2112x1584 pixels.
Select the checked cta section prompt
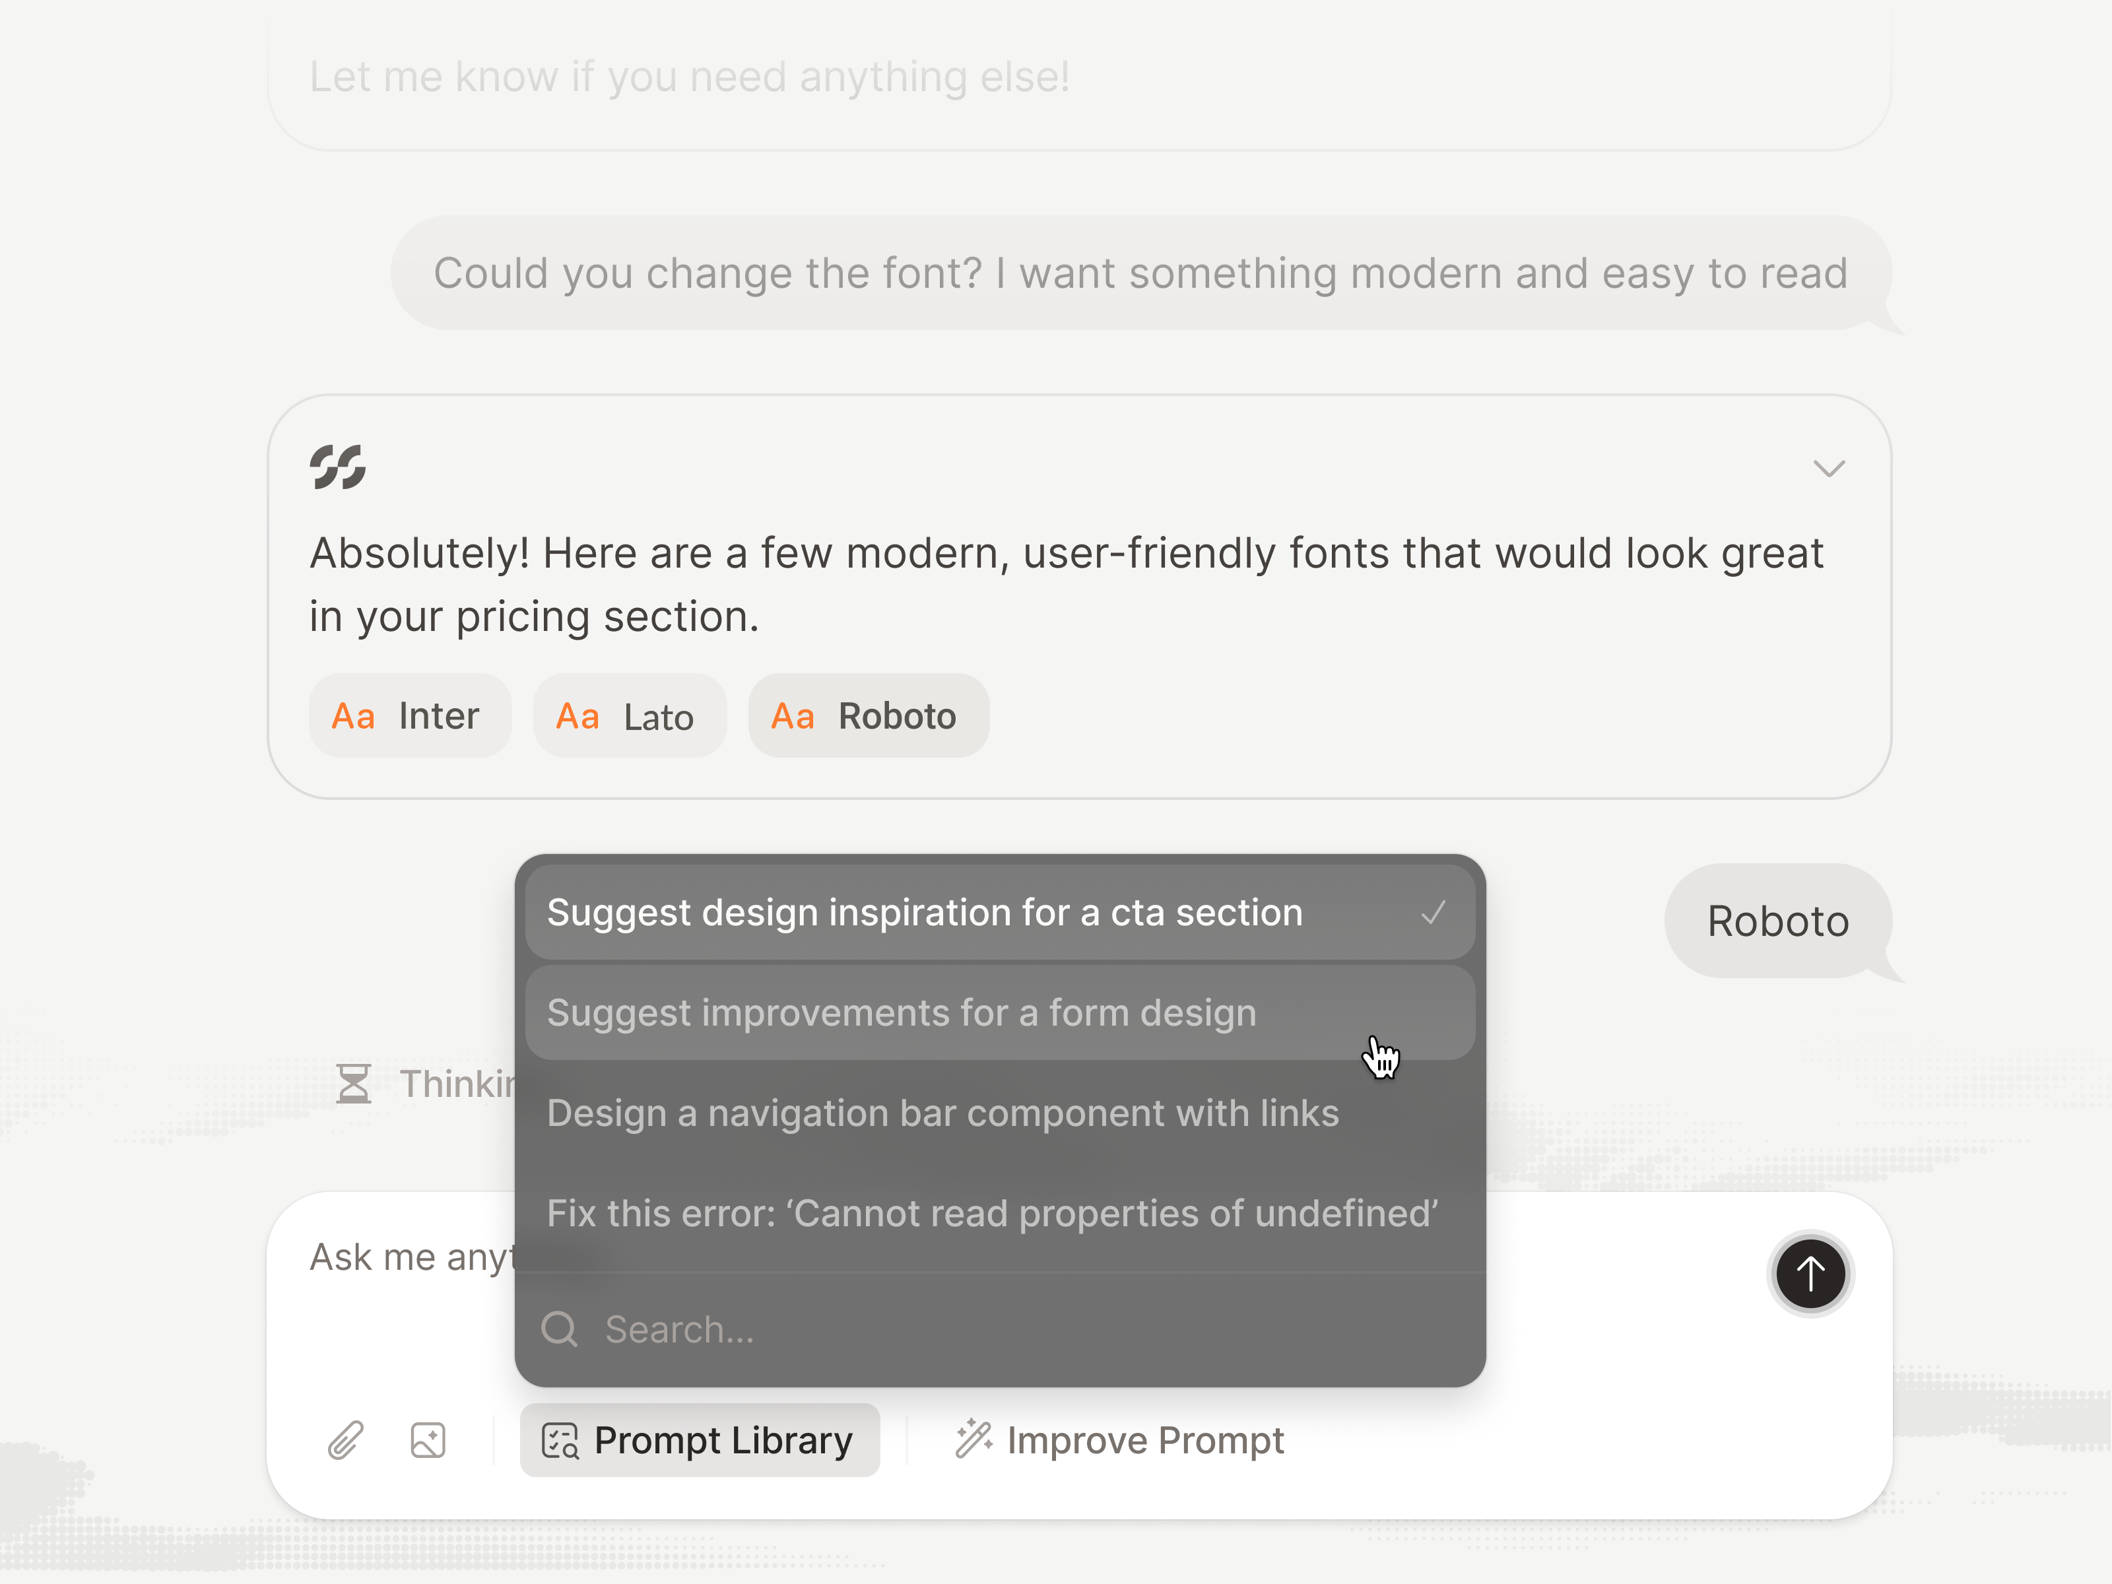pos(1000,913)
